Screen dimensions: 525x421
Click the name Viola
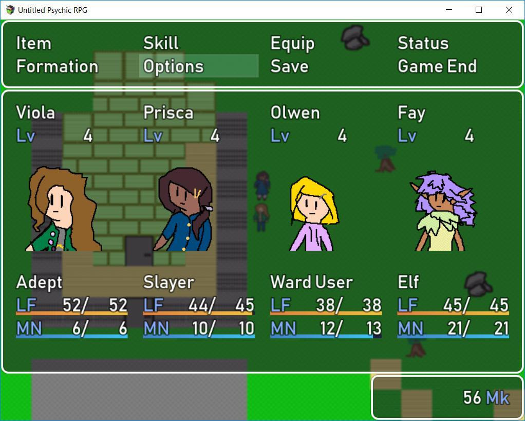point(35,113)
